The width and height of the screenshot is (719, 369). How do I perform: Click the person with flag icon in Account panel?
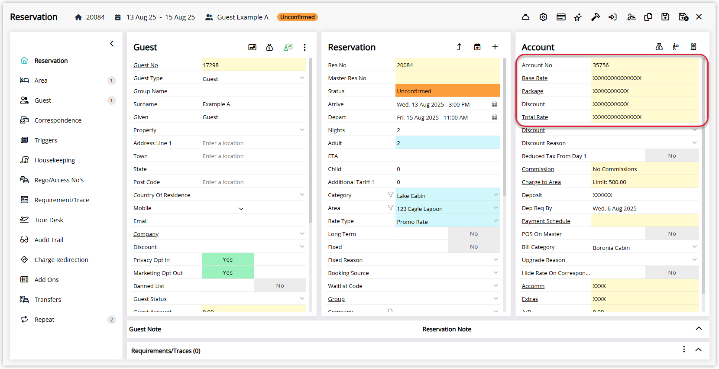[x=676, y=47]
